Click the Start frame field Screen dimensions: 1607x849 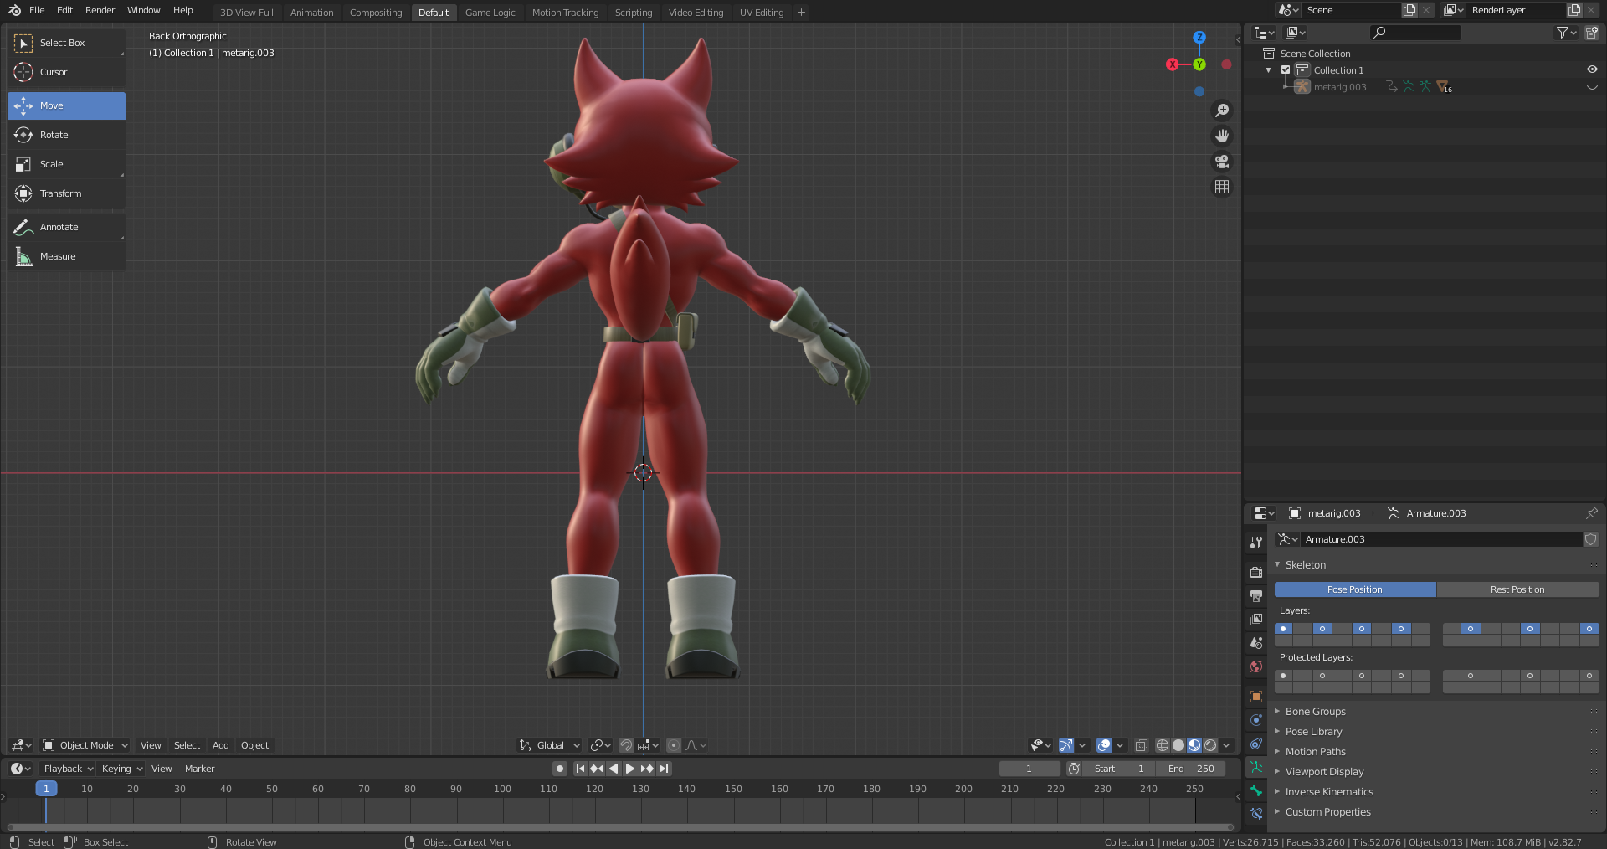tap(1119, 769)
